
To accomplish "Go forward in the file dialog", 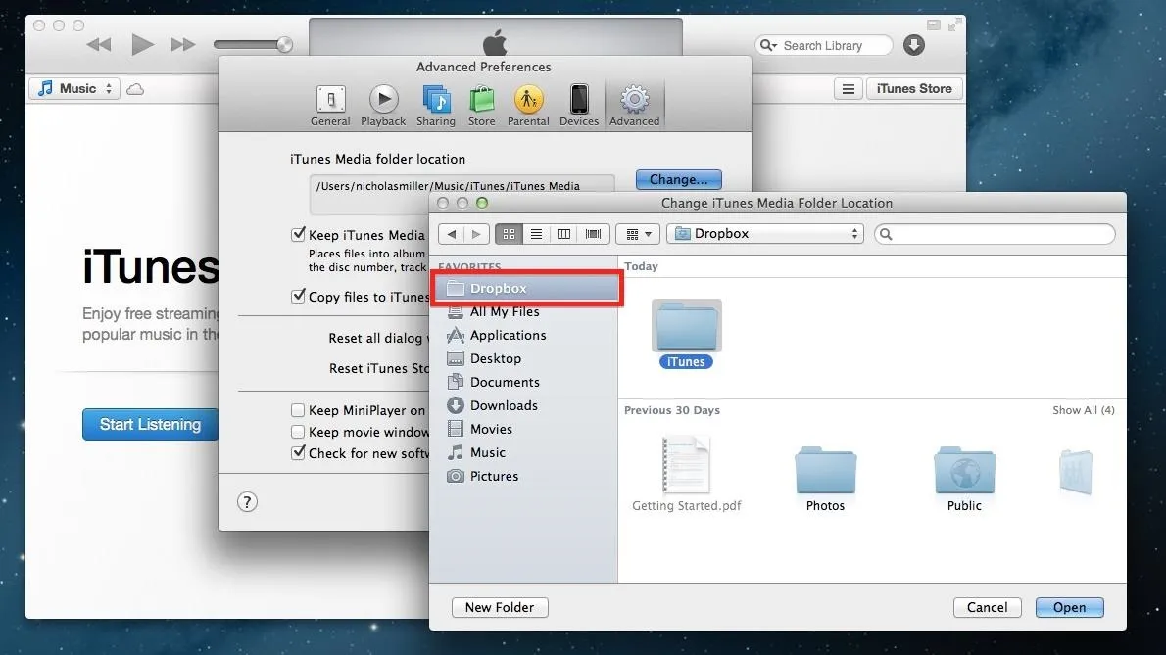I will tap(476, 234).
